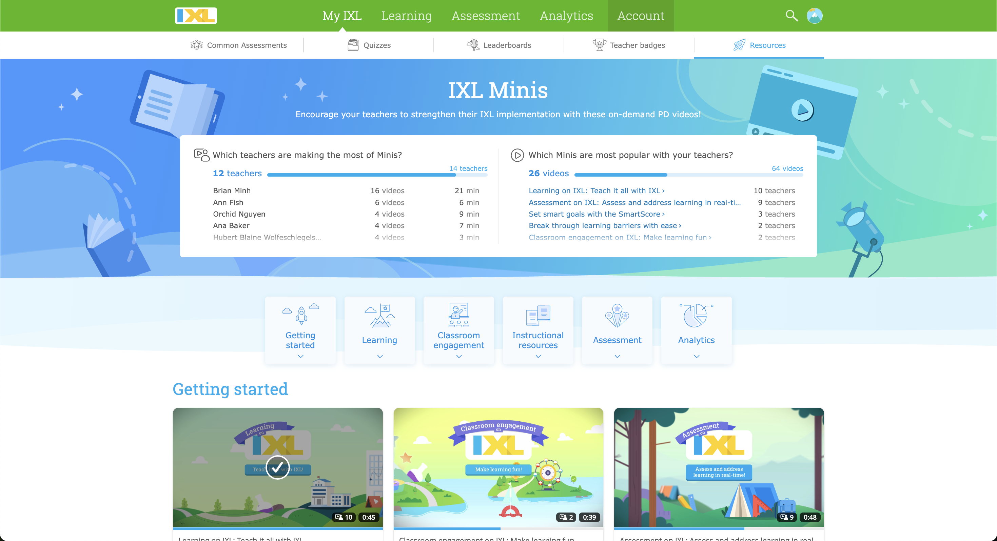Open Assessment on IXL: Assess and address link
997x541 pixels.
[x=635, y=202]
